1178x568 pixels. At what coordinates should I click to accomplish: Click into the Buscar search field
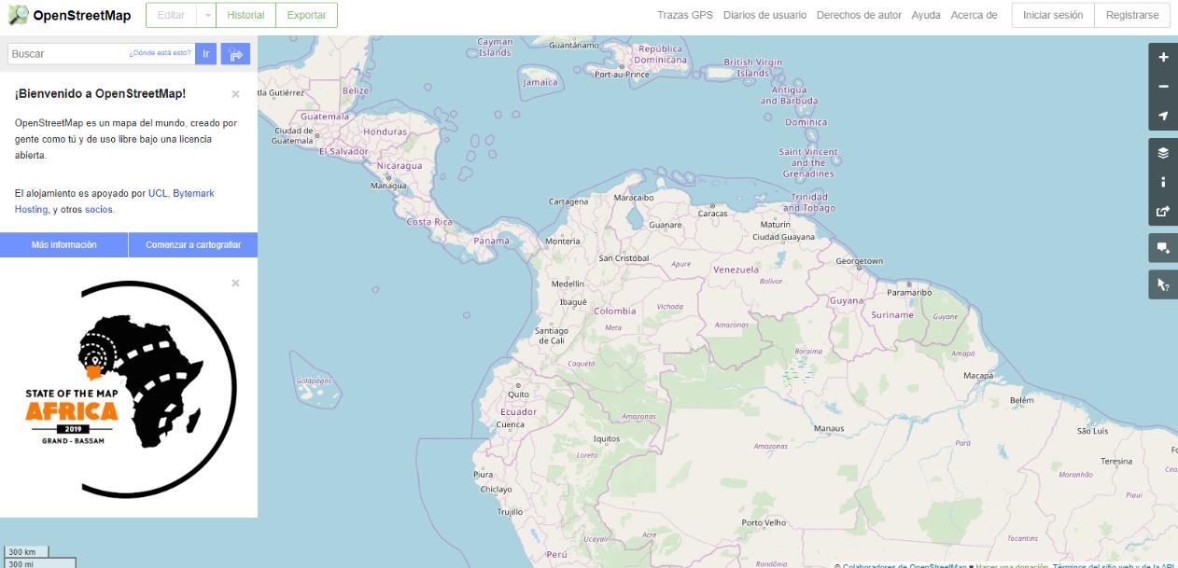101,54
